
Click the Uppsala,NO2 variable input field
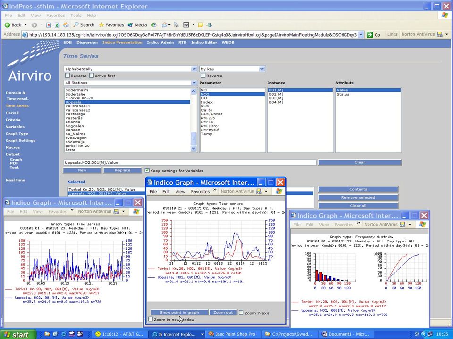click(x=190, y=162)
